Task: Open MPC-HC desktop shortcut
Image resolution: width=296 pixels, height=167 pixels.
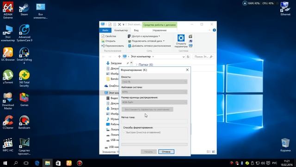Action: pyautogui.click(x=8, y=145)
